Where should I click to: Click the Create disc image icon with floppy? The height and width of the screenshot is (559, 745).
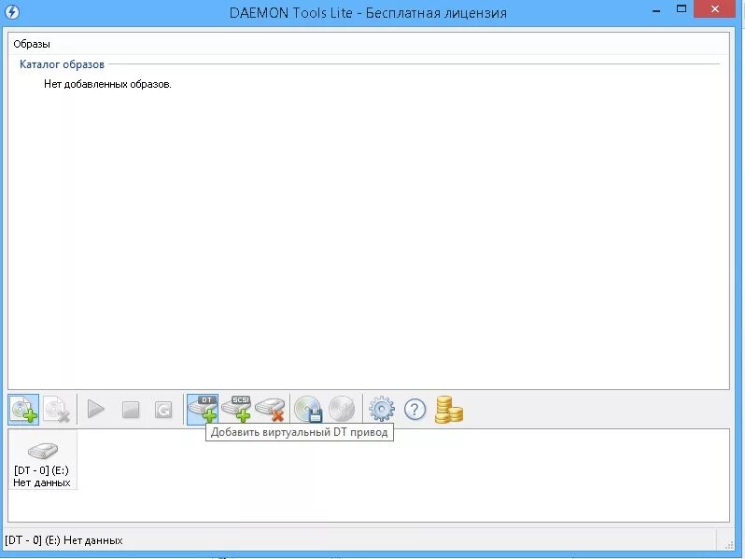point(308,409)
